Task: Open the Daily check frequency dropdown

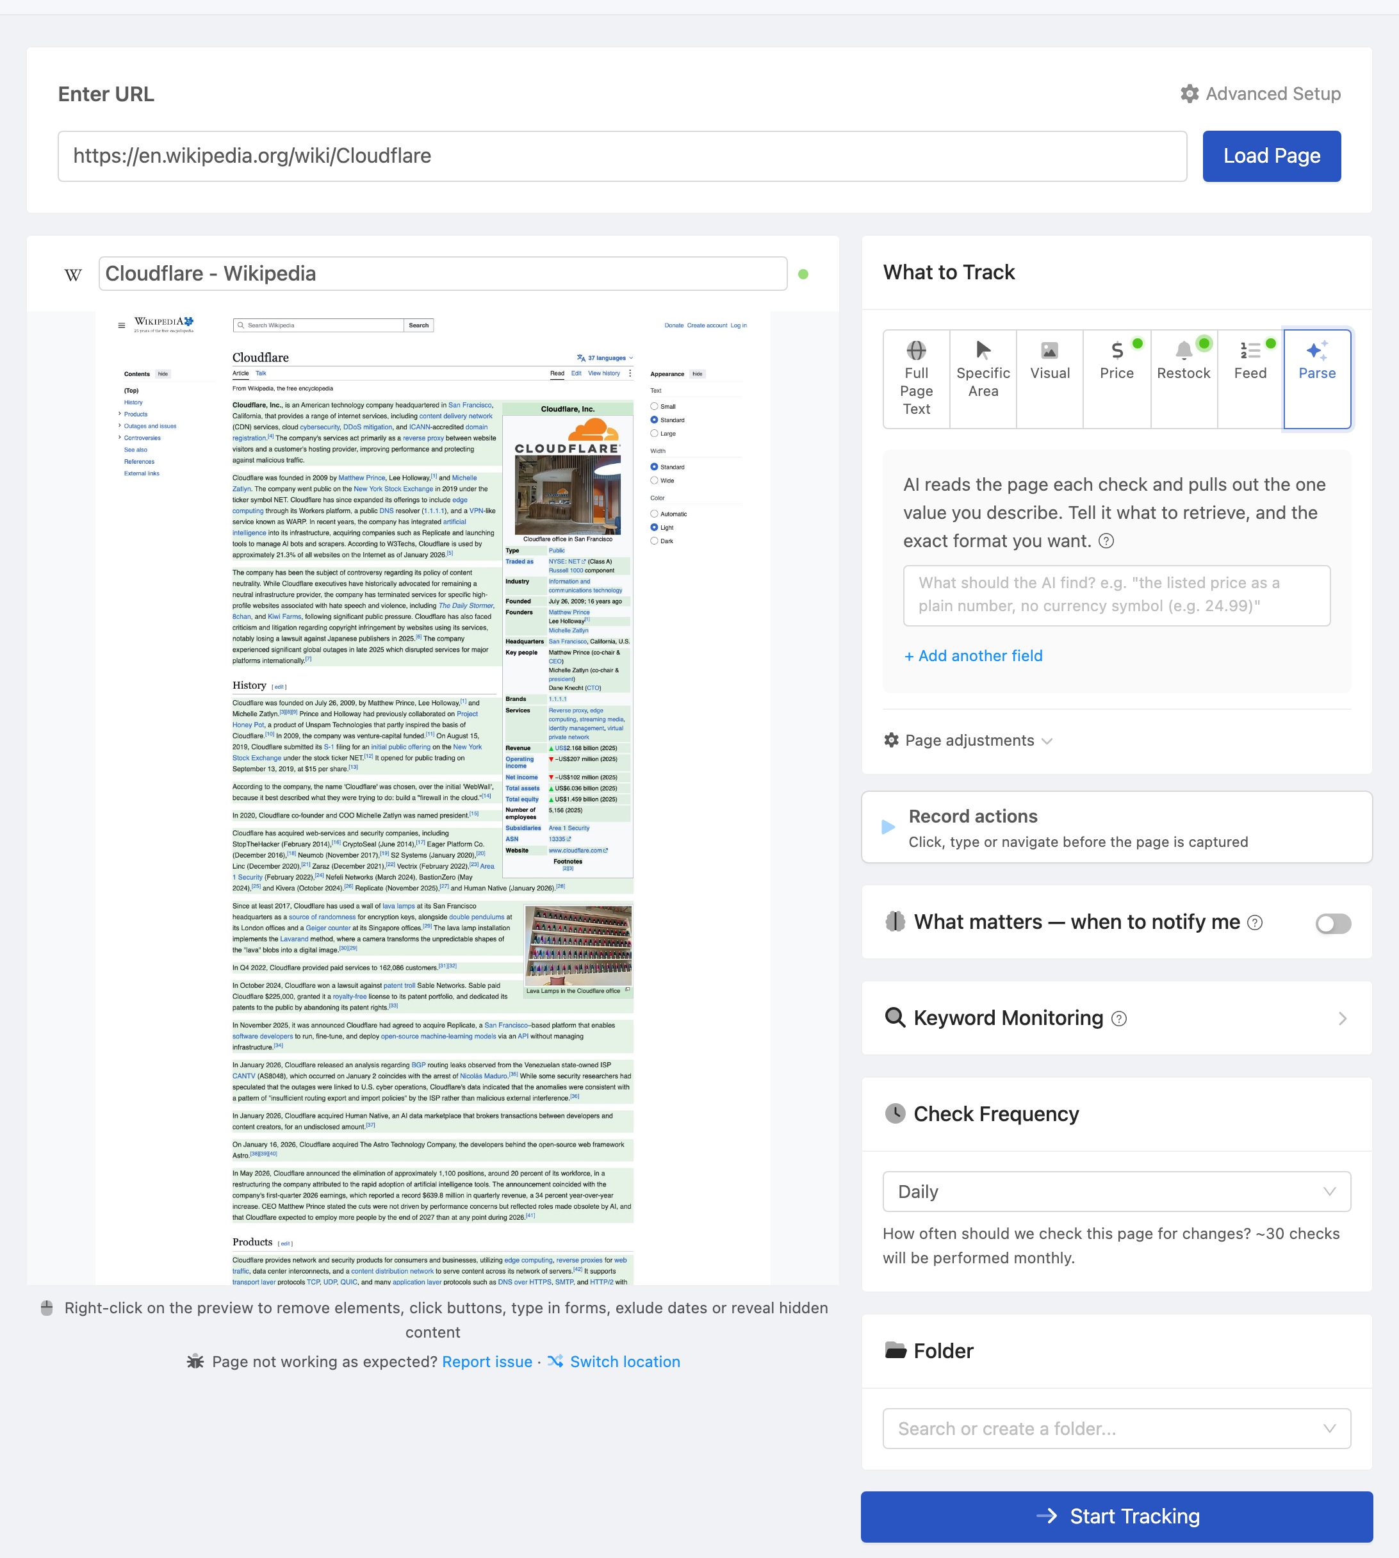Action: pyautogui.click(x=1117, y=1192)
